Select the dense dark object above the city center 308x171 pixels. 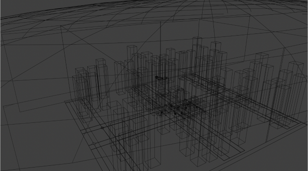click(161, 78)
